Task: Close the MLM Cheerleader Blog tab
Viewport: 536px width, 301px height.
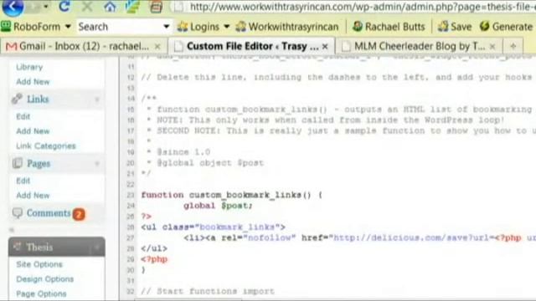Action: [492, 47]
